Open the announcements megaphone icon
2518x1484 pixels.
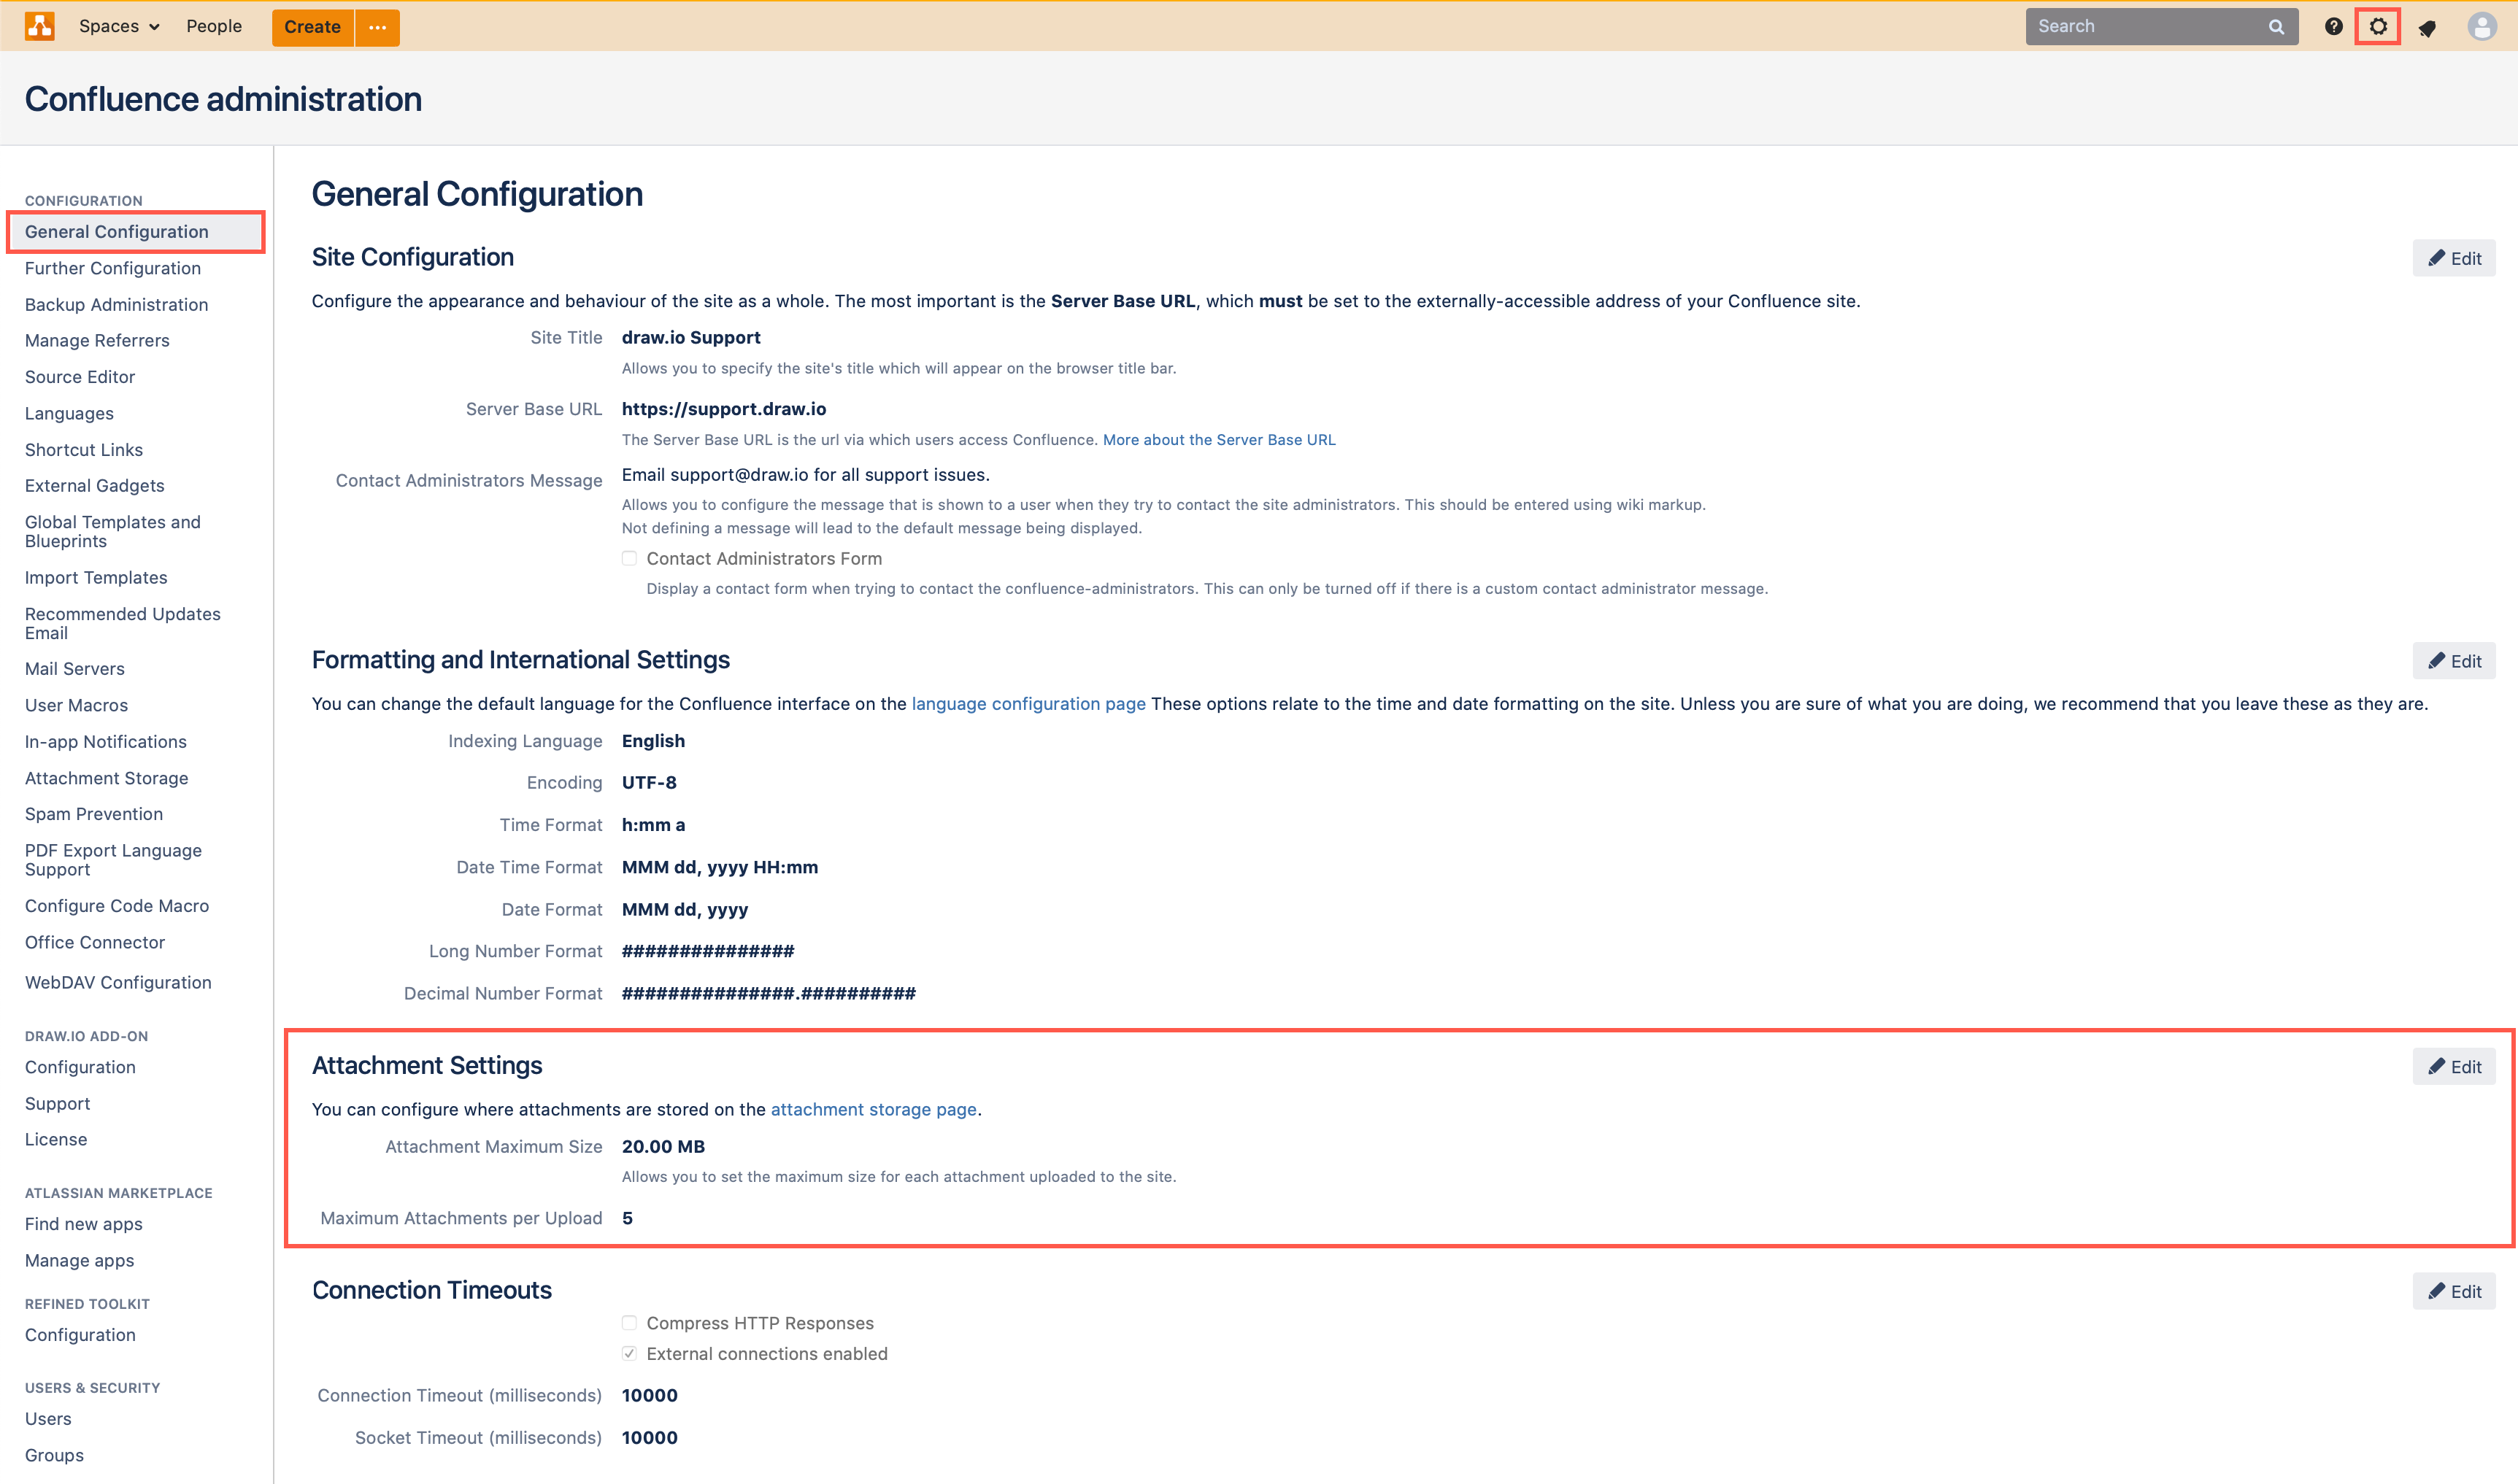point(2428,27)
